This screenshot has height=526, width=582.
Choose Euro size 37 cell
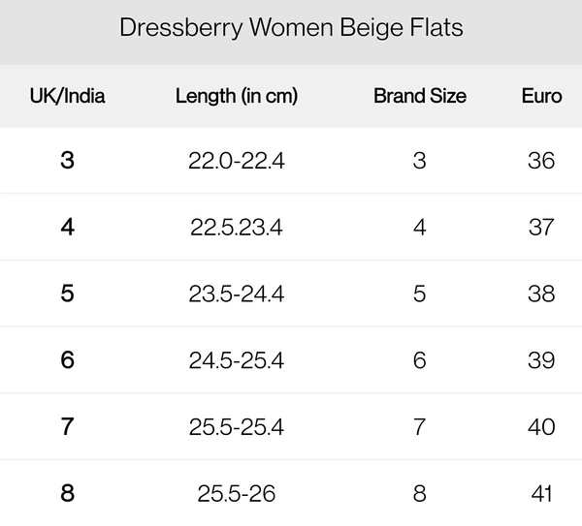point(541,228)
